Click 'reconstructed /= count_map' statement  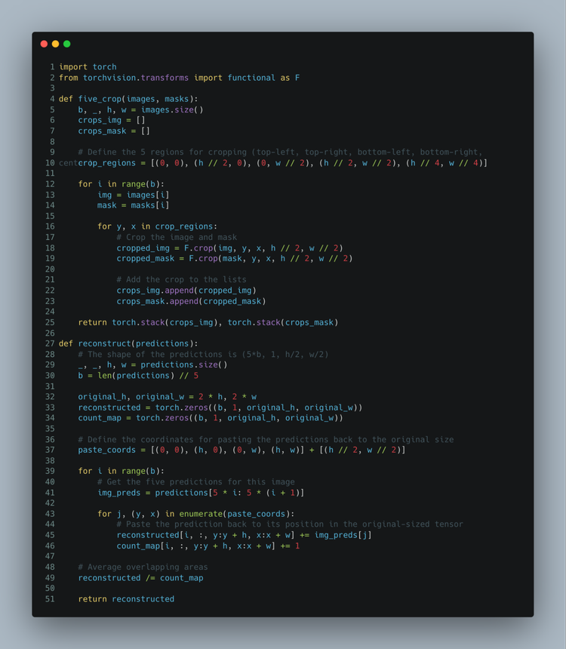140,578
